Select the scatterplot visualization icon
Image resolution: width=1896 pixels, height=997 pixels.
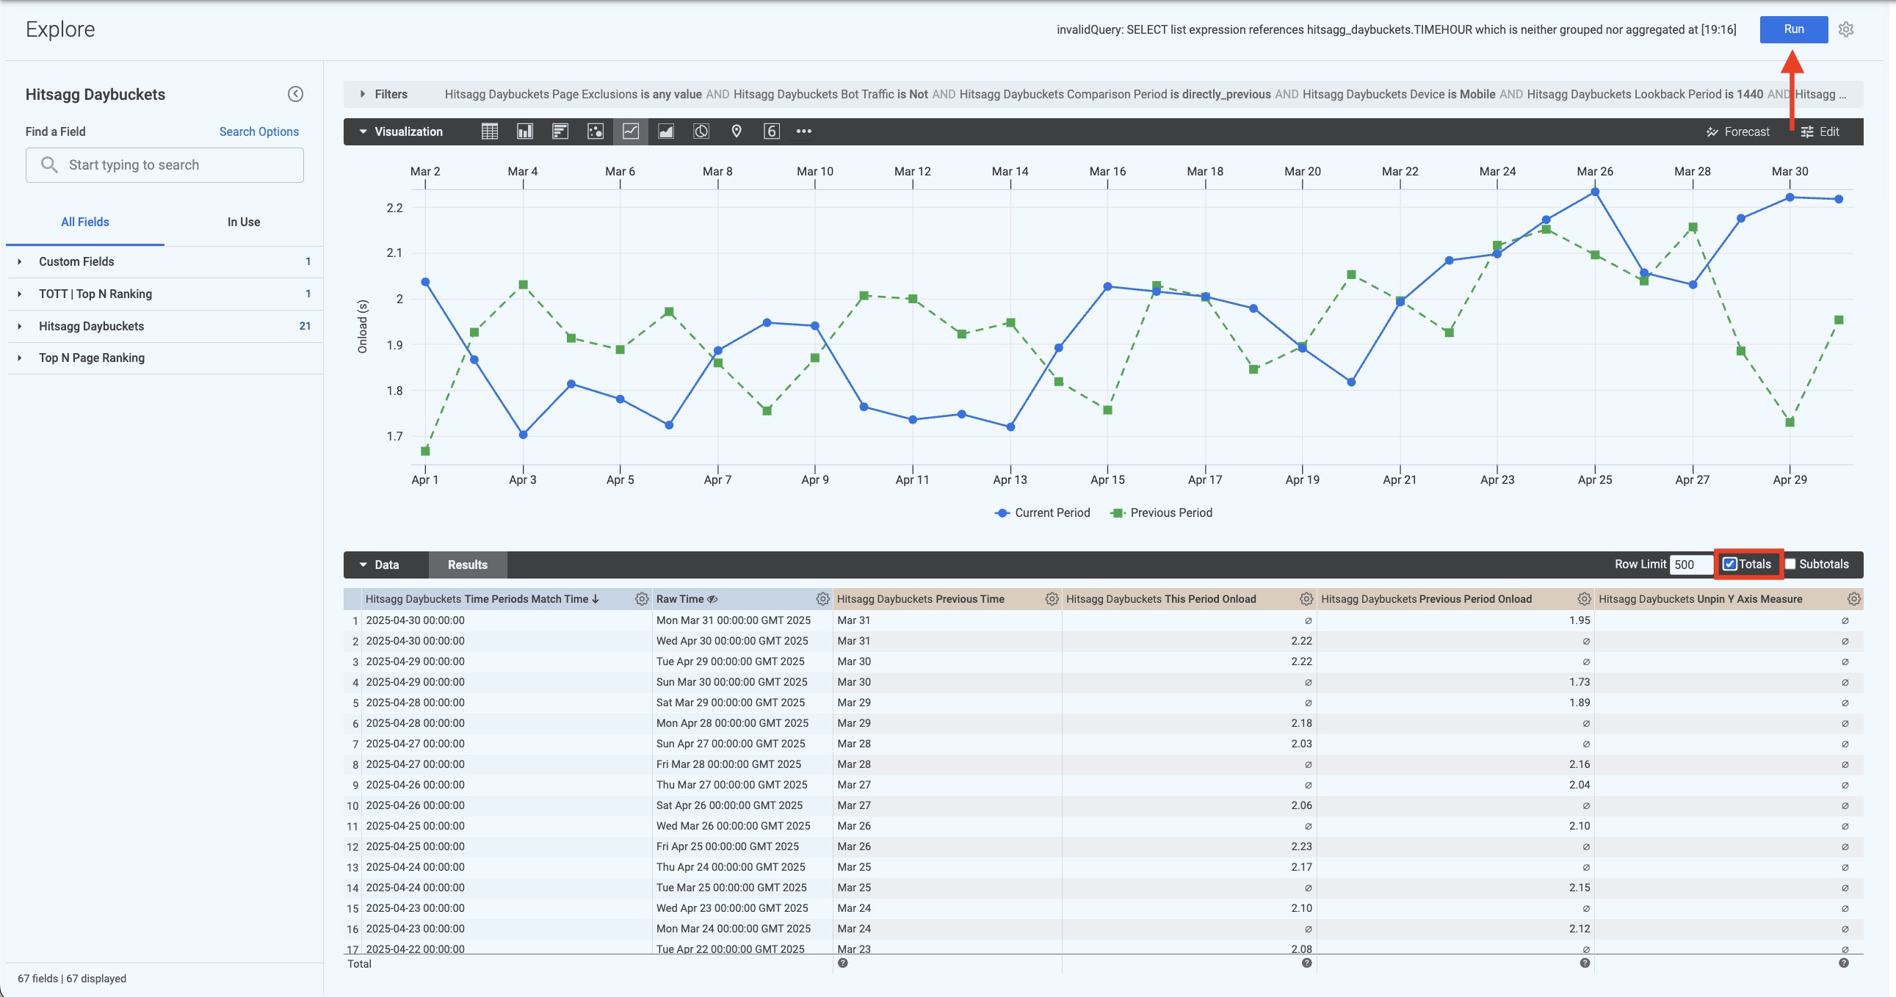click(x=596, y=131)
